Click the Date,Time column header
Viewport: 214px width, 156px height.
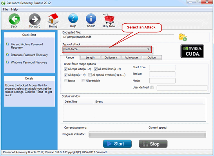[x=78, y=101]
